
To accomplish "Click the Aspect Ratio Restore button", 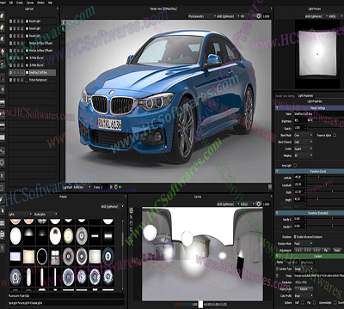I will point(304,289).
